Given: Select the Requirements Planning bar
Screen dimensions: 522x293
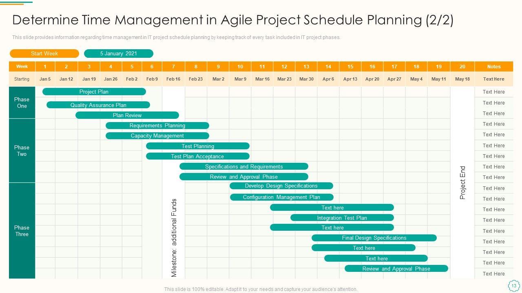Looking at the screenshot, I should click(157, 125).
